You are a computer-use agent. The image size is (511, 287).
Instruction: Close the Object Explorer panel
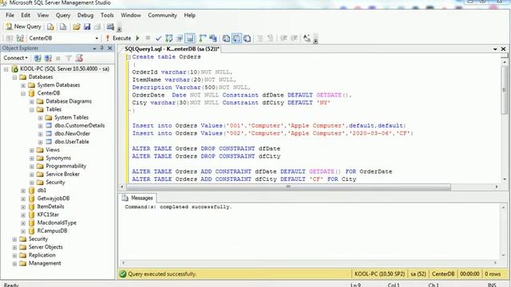click(x=110, y=48)
